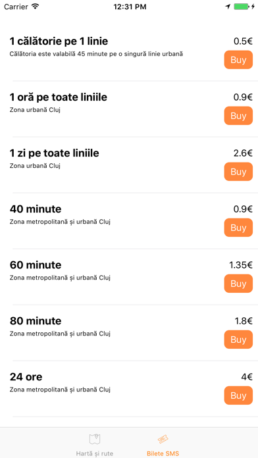Viewport: 258px width, 458px height.
Task: Buy the 24 ore ticket for 4€
Action: [x=238, y=395]
